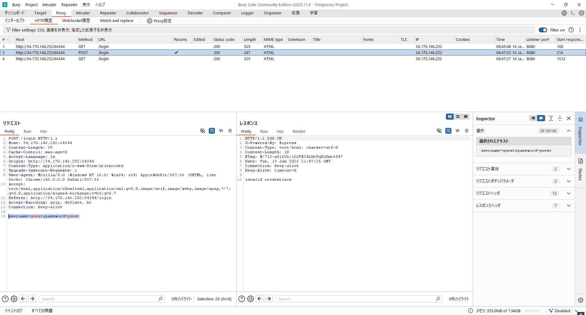Click the memory info icon in status bar
Viewport: 586px width, 315px height.
[471, 311]
